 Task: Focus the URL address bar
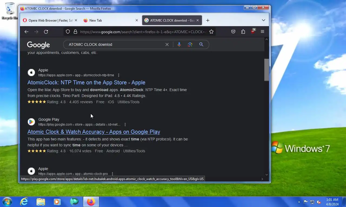(x=143, y=32)
